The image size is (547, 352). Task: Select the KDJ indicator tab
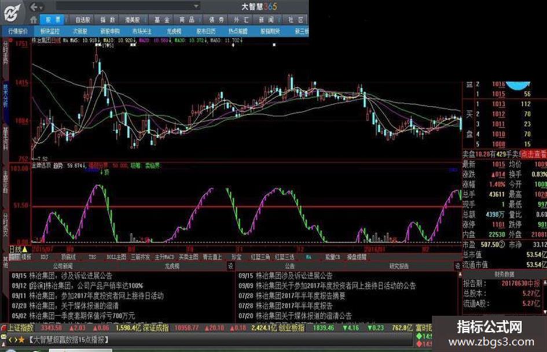[45, 257]
